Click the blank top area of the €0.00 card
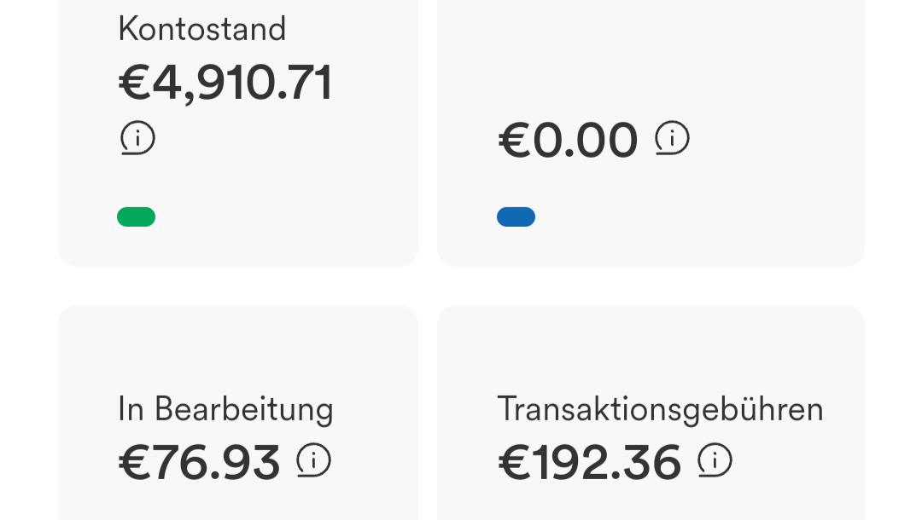 tap(651, 53)
